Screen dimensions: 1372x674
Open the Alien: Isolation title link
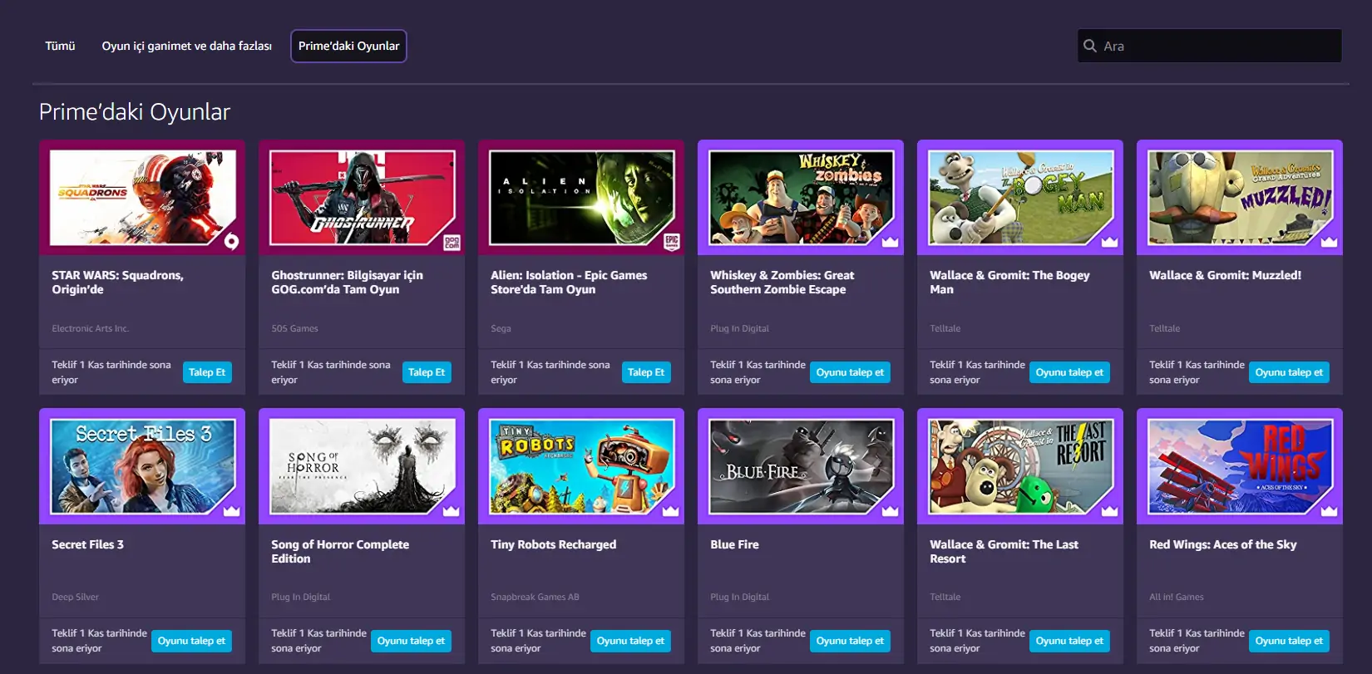[569, 283]
